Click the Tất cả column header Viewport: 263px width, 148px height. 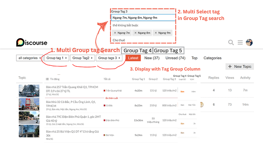107,79
